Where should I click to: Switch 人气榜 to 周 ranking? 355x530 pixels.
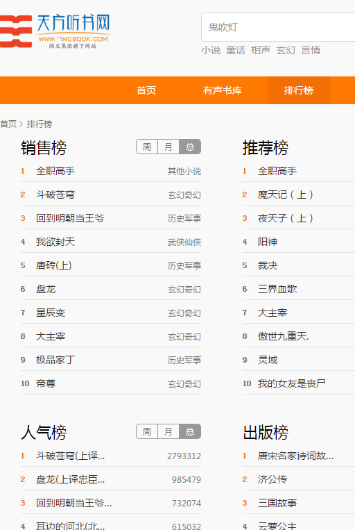click(x=147, y=431)
